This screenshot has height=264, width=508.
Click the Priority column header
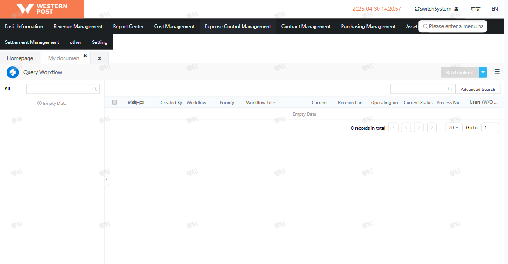(x=227, y=103)
